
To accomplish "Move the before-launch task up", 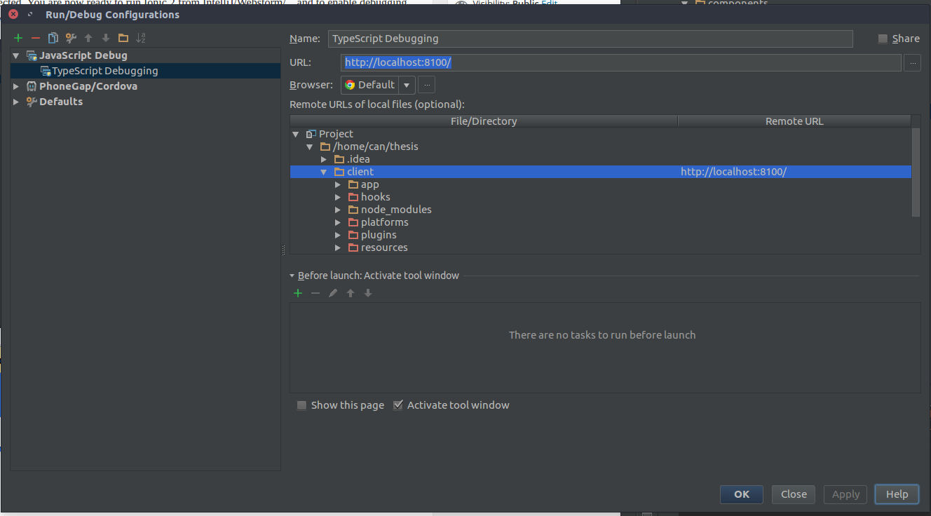I will point(351,293).
